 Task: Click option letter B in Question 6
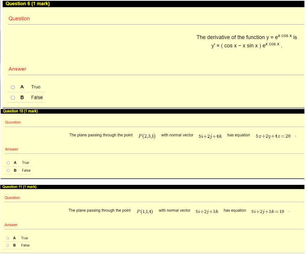(x=22, y=98)
